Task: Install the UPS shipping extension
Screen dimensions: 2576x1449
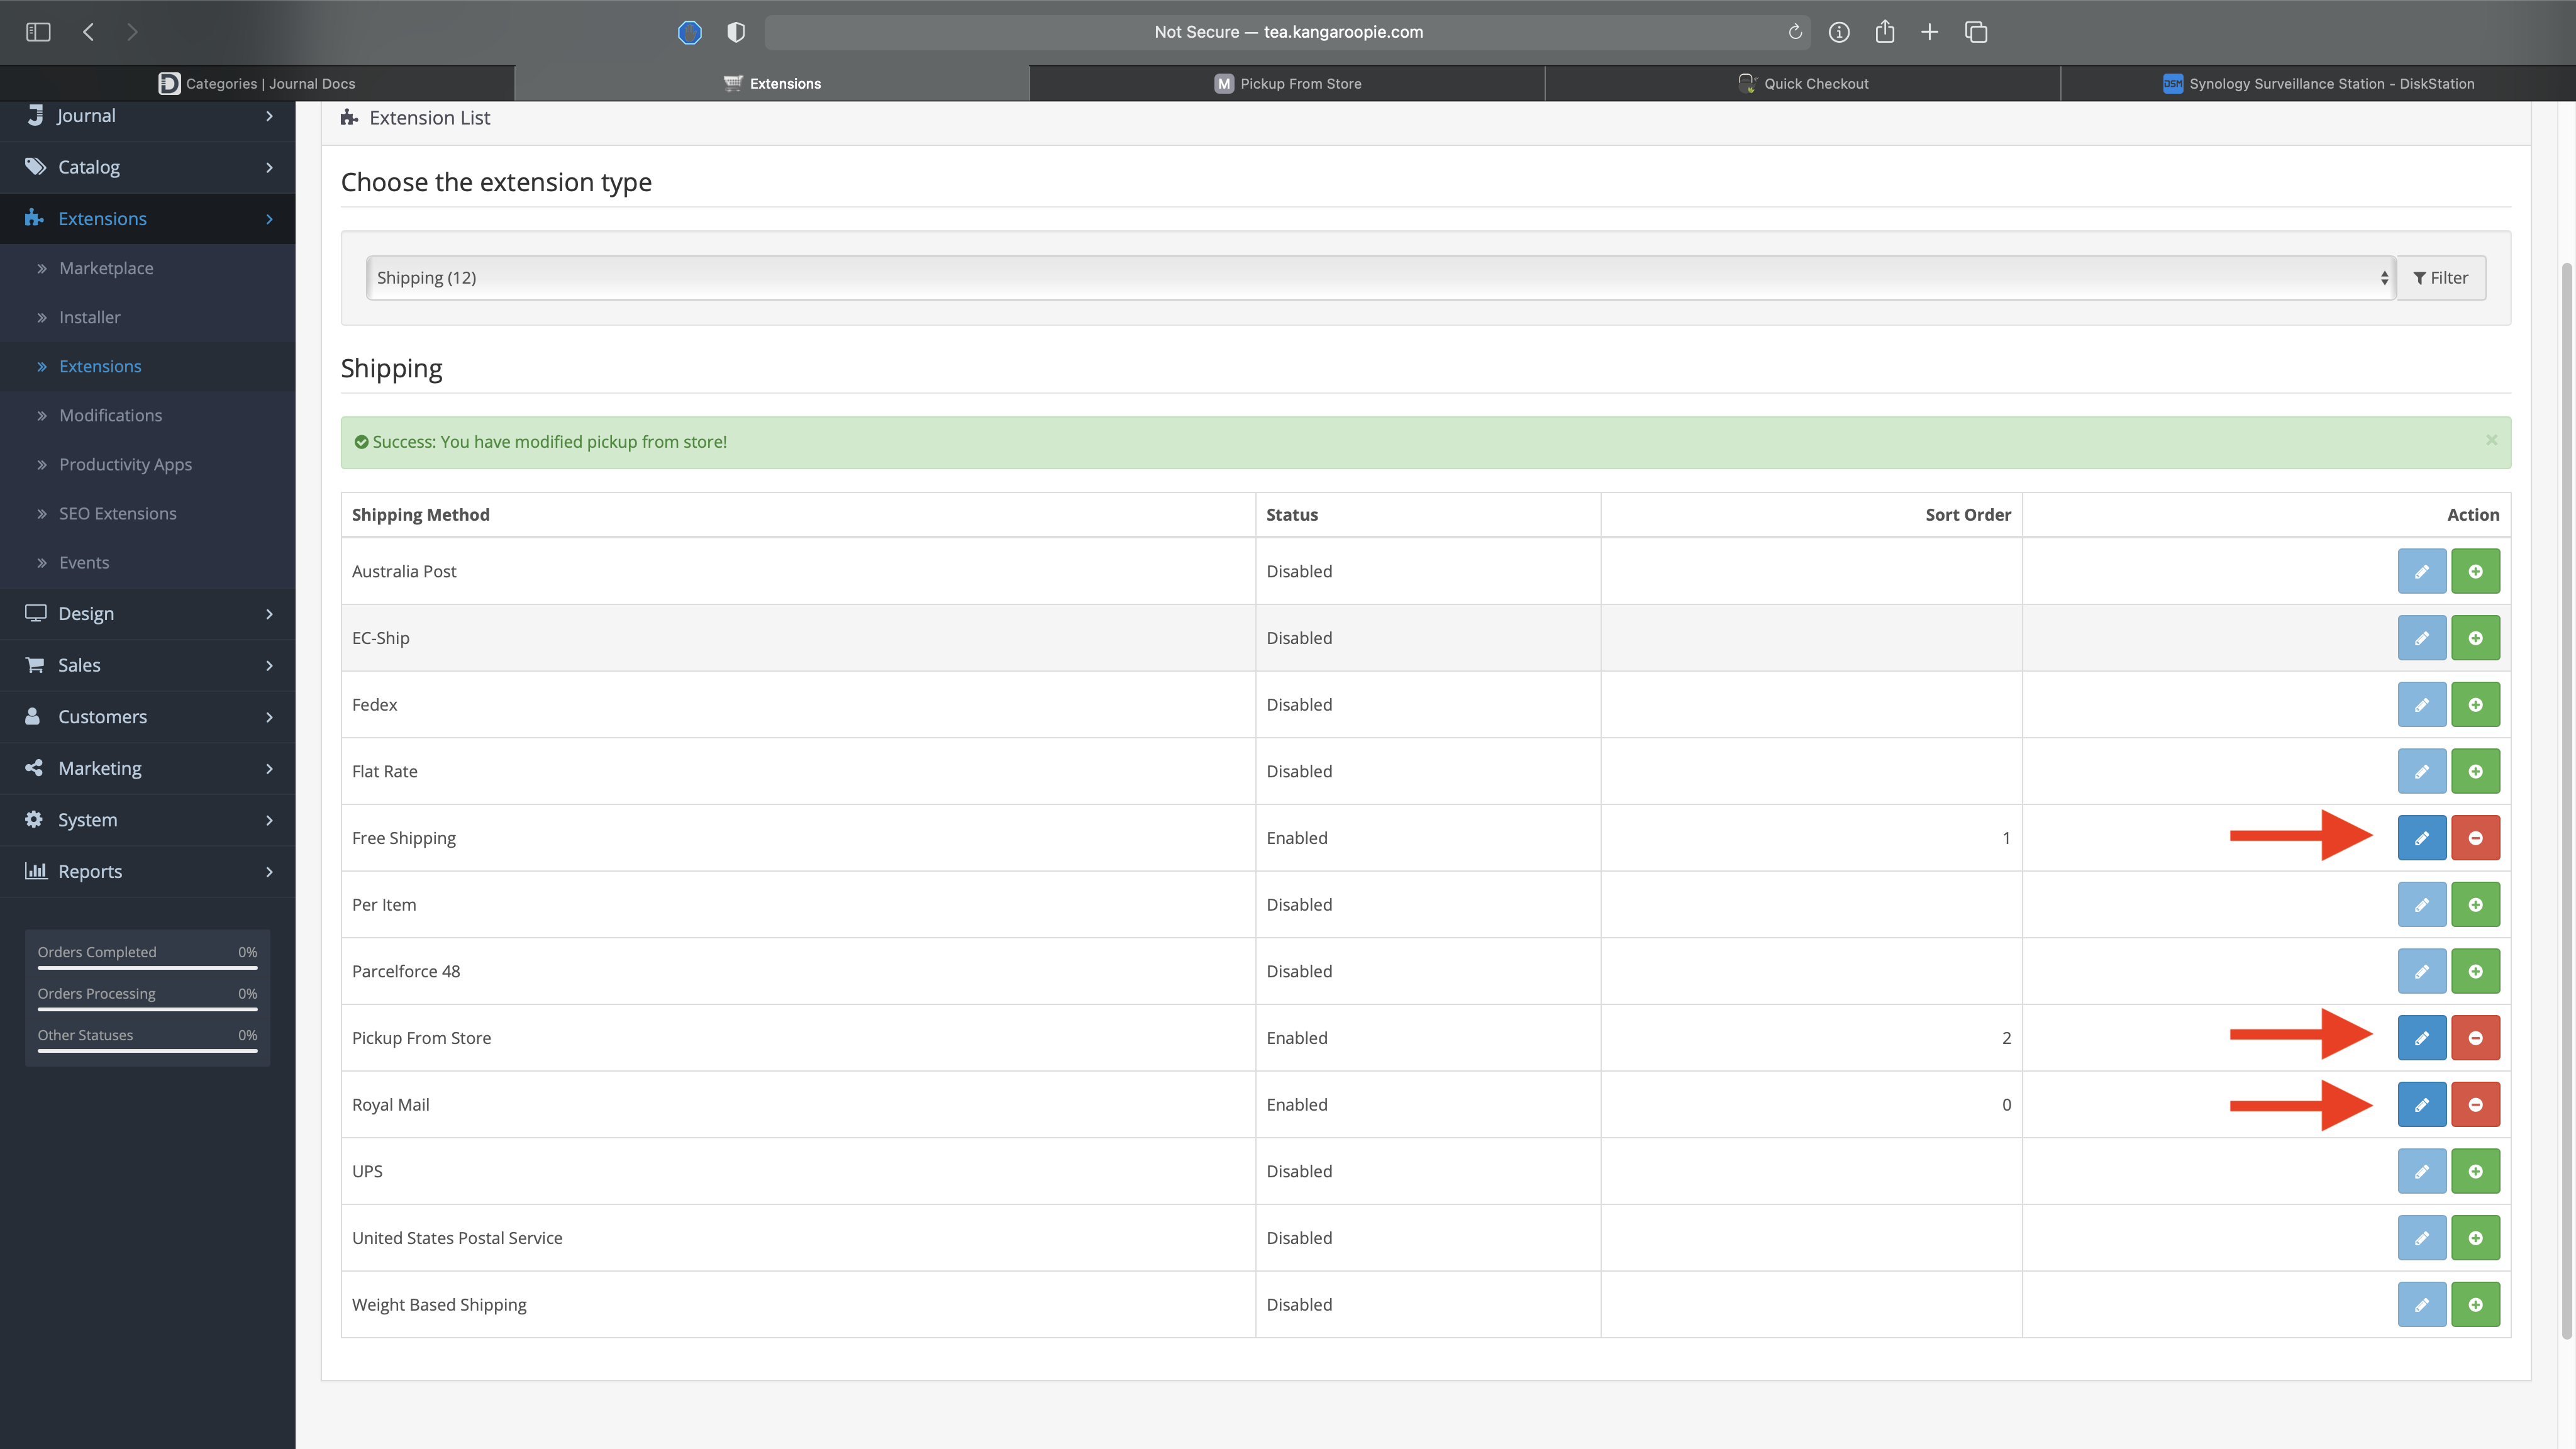Action: [x=2475, y=1171]
